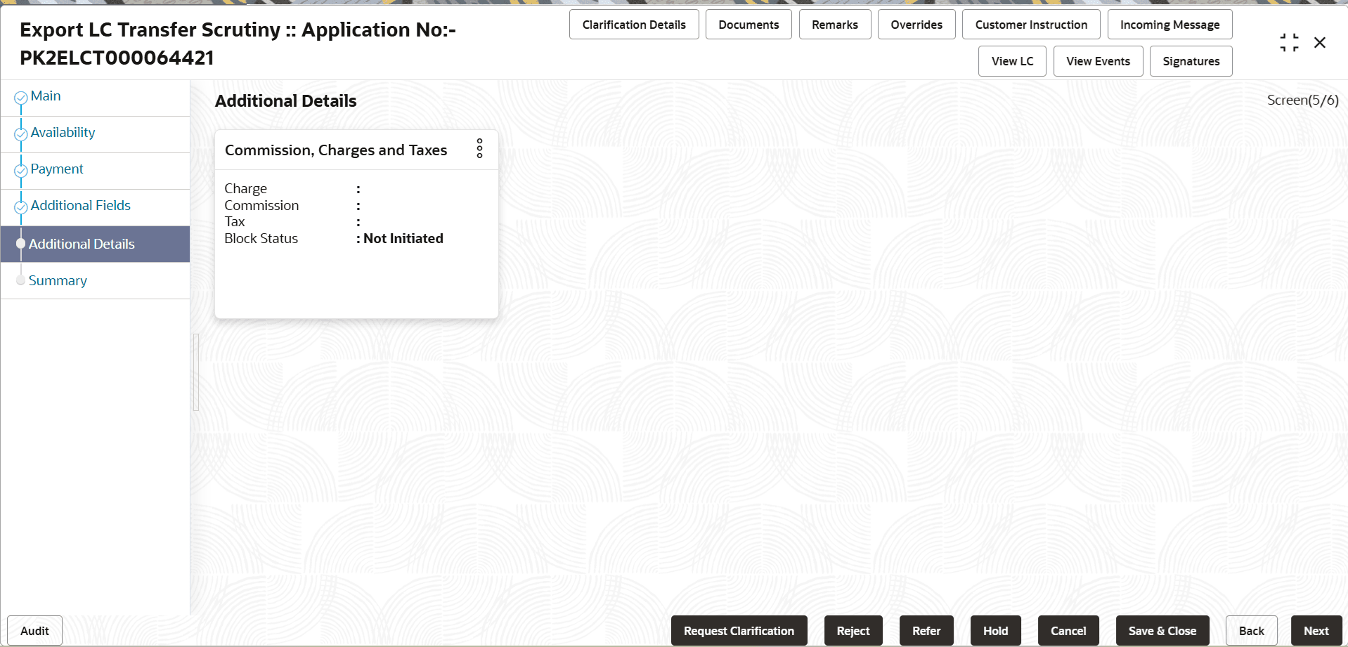Open Clarification Details
Image resolution: width=1348 pixels, height=647 pixels.
pyautogui.click(x=633, y=24)
